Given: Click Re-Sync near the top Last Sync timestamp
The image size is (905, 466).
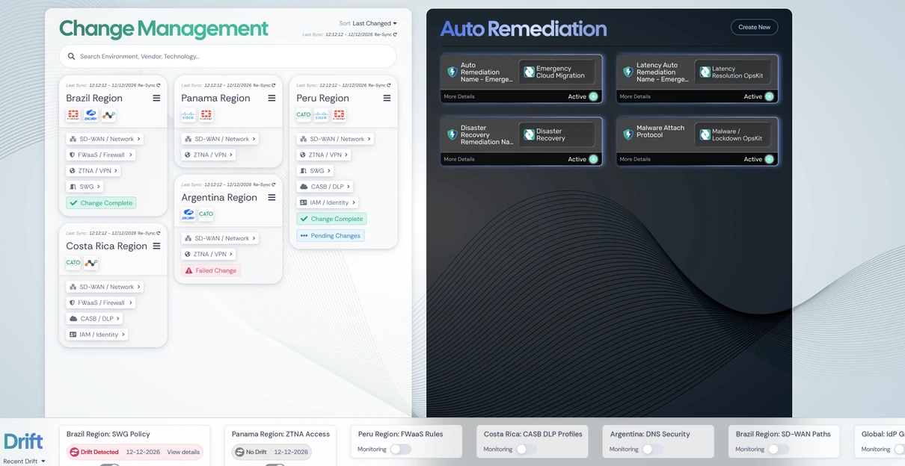Looking at the screenshot, I should 385,34.
